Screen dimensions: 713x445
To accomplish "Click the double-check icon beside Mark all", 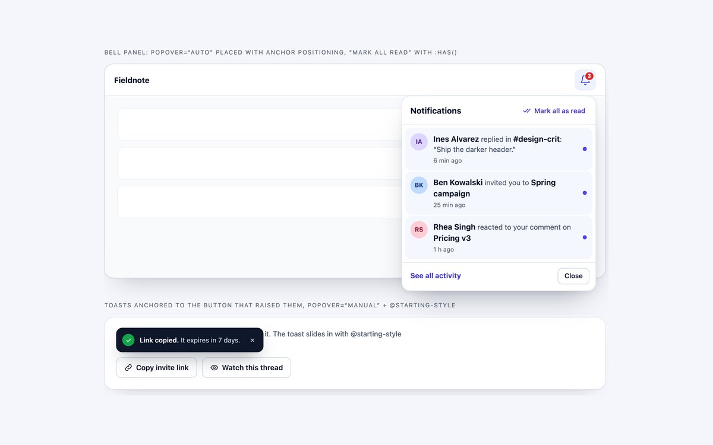I will click(x=526, y=111).
